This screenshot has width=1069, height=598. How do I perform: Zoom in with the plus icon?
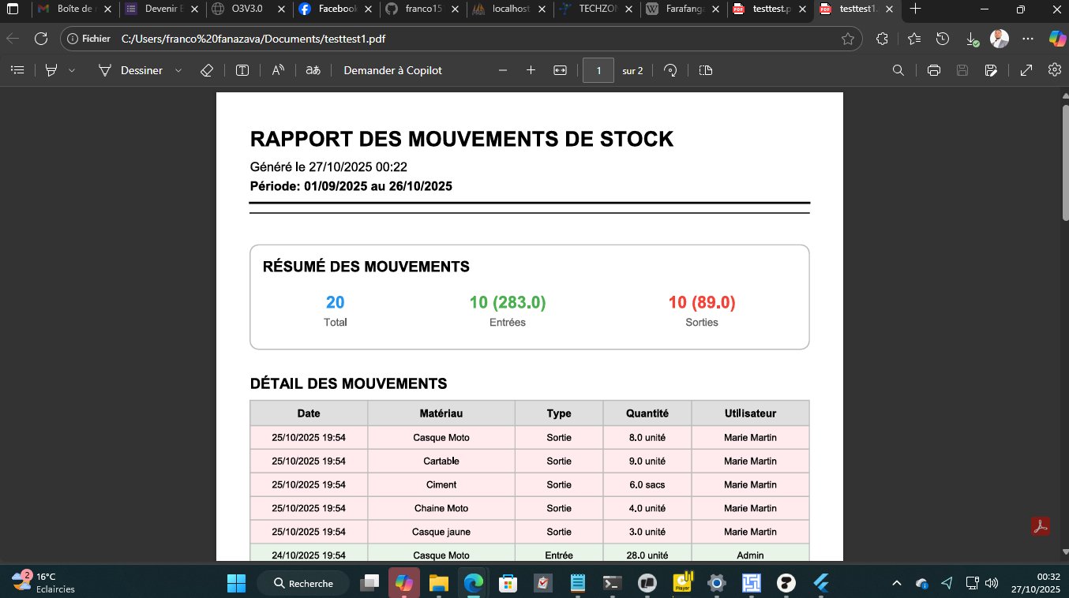531,70
